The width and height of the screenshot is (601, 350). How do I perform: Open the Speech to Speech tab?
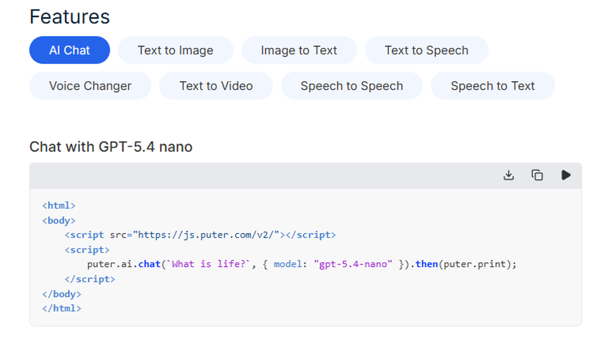click(352, 86)
